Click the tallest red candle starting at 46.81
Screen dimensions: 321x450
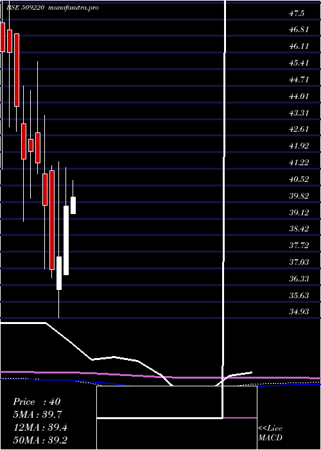coord(17,70)
